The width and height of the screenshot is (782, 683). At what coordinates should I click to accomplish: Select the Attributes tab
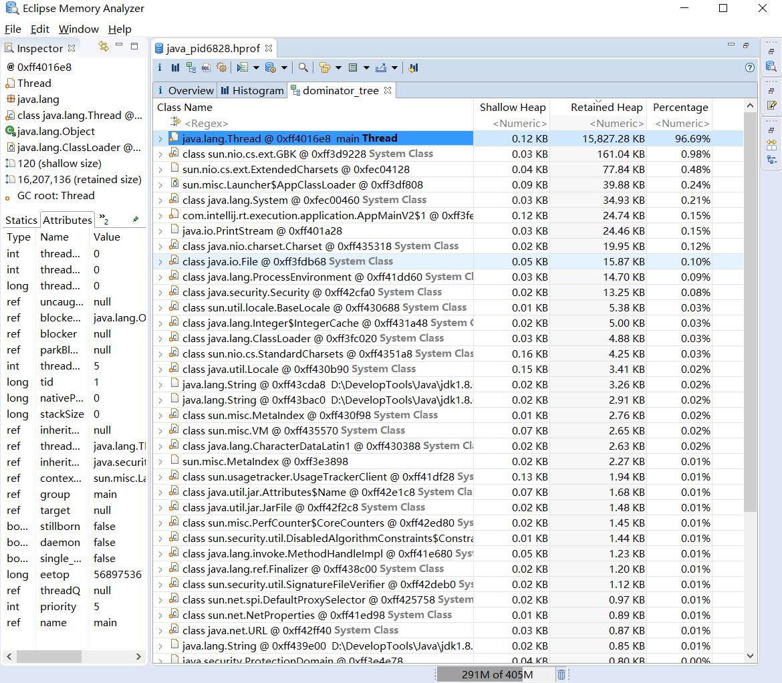[x=68, y=220]
